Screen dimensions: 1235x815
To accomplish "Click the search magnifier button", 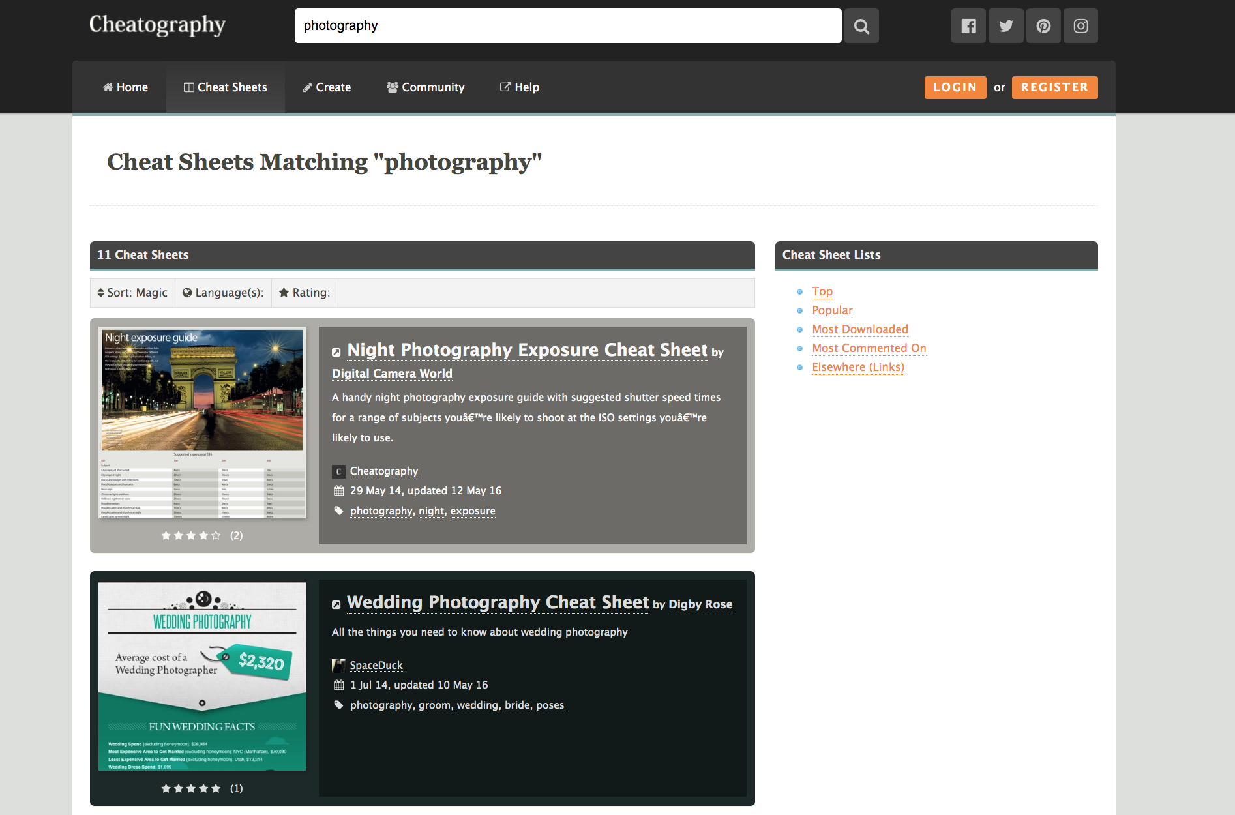I will (x=861, y=26).
